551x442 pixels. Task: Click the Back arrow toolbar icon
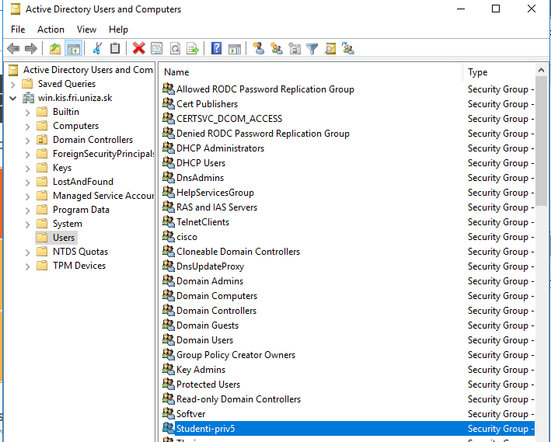13,48
